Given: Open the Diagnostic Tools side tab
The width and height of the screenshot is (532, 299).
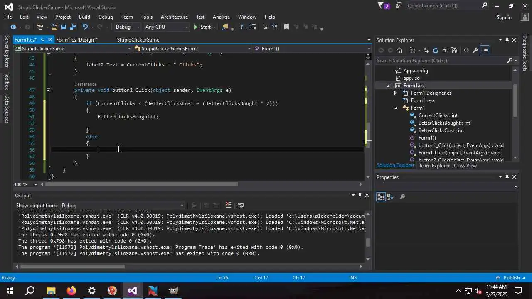Looking at the screenshot, I should coord(525,53).
